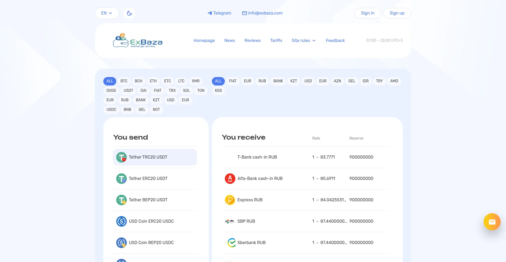
Task: Click the Tether ERC20 USDT label
Action: click(x=148, y=179)
